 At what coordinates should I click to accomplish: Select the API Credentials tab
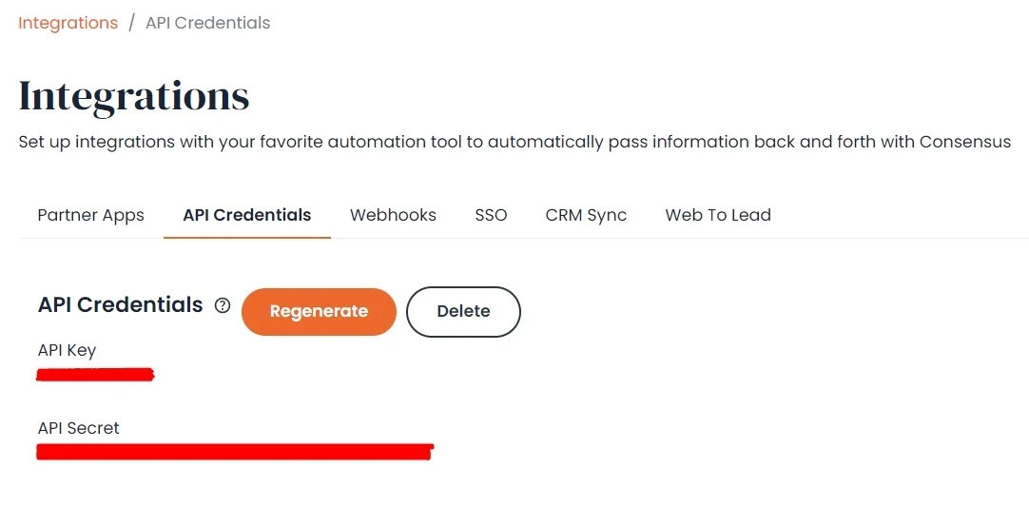tap(247, 215)
